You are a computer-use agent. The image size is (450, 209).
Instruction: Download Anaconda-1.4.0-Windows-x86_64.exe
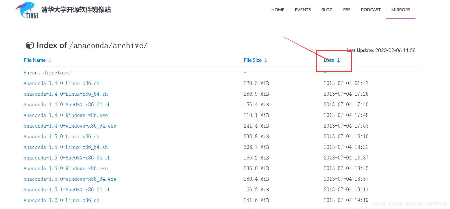pyautogui.click(x=70, y=126)
